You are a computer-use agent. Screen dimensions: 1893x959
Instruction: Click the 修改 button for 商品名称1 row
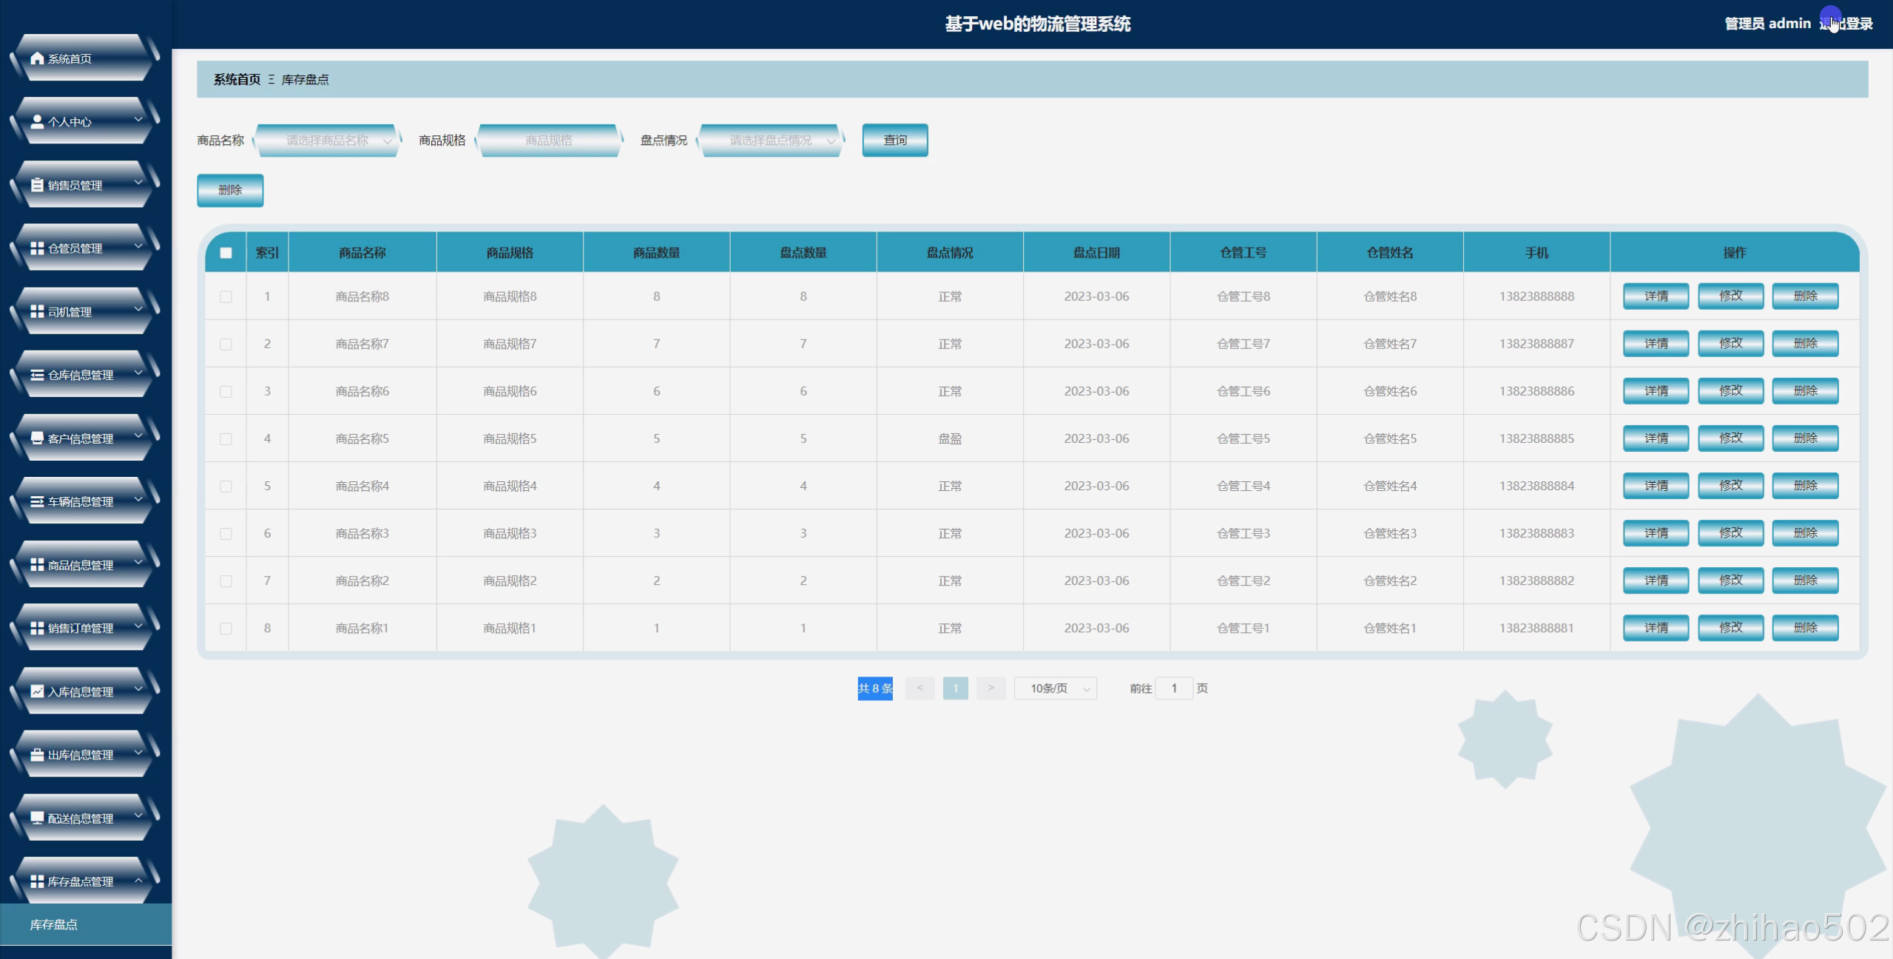click(1730, 628)
